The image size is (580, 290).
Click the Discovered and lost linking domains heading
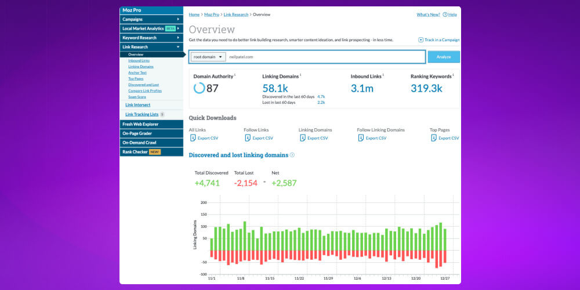point(238,155)
